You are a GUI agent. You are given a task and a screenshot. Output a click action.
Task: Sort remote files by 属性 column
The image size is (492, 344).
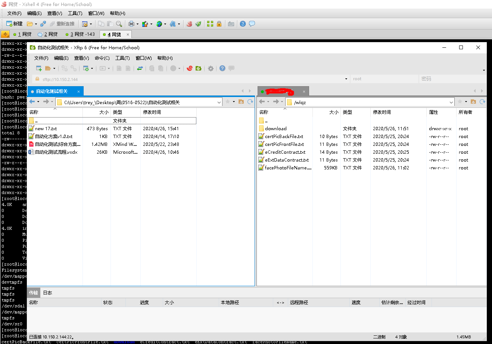coord(442,112)
